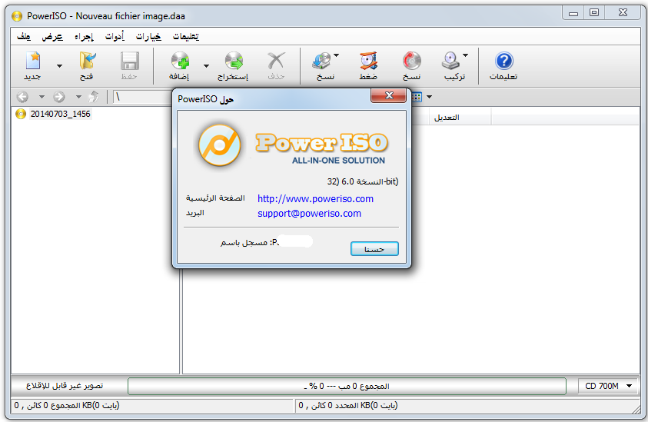This screenshot has height=422, width=648.
Task: Click the المجموع 0 كائن status bar entry
Action: (x=67, y=405)
